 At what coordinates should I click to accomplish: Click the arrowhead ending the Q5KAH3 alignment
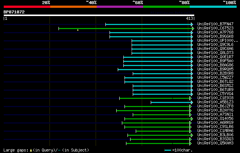pos(190,144)
